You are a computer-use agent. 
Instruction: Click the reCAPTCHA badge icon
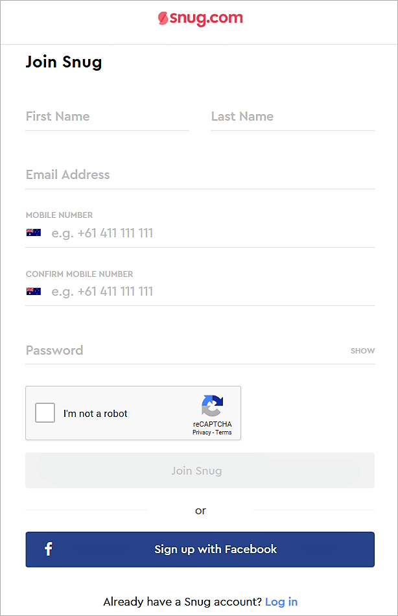212,407
